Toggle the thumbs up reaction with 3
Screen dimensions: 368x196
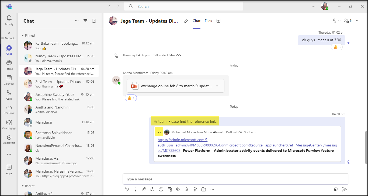point(337,47)
